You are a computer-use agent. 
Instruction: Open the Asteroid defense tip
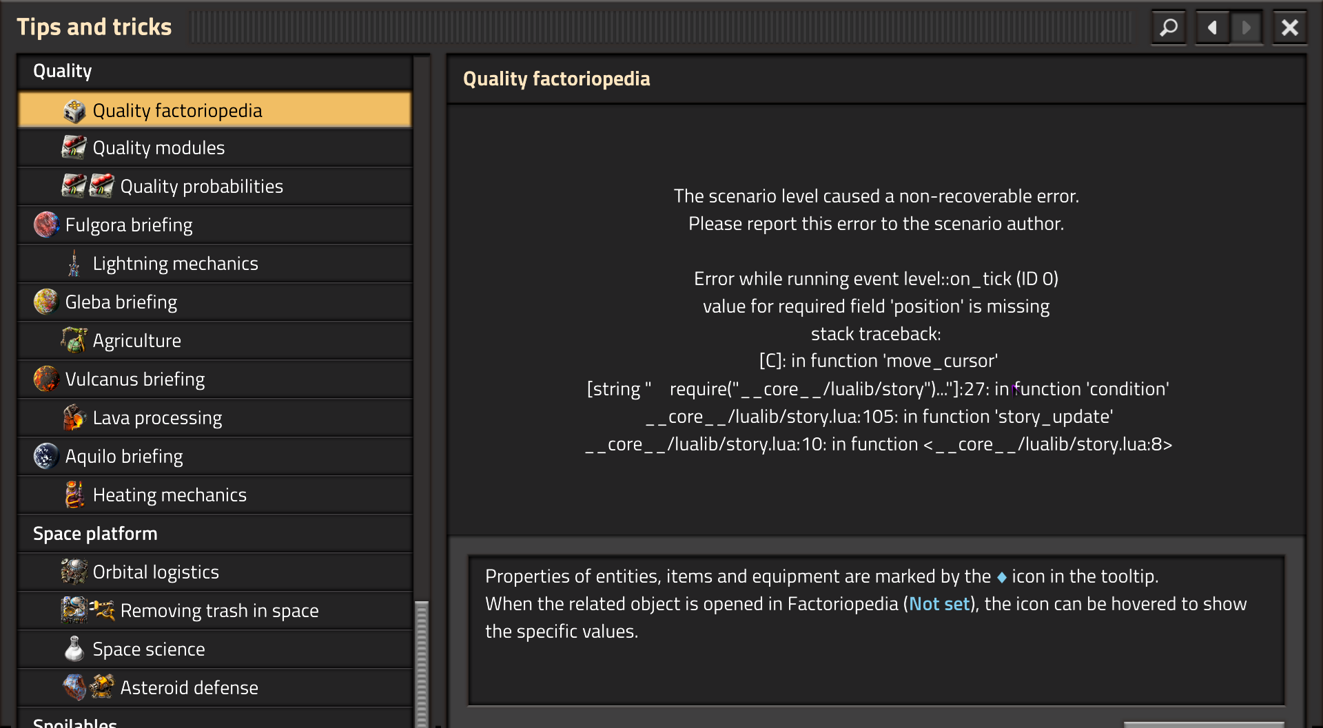coord(215,687)
